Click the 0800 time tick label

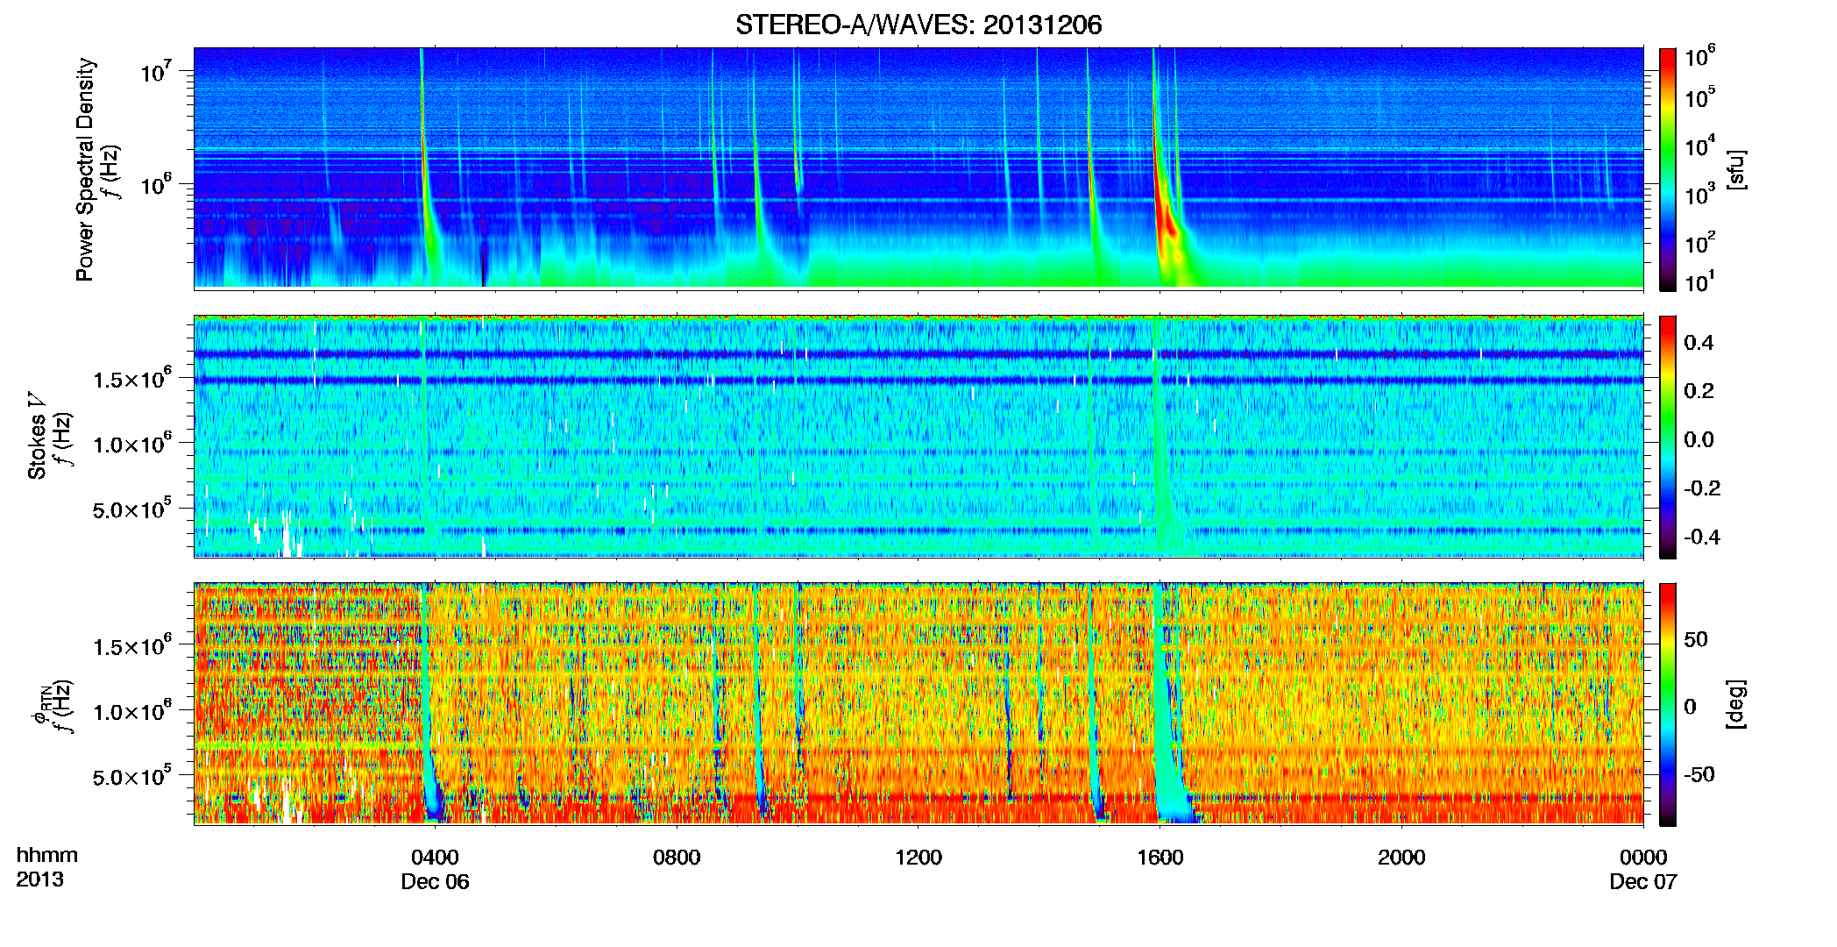677,858
